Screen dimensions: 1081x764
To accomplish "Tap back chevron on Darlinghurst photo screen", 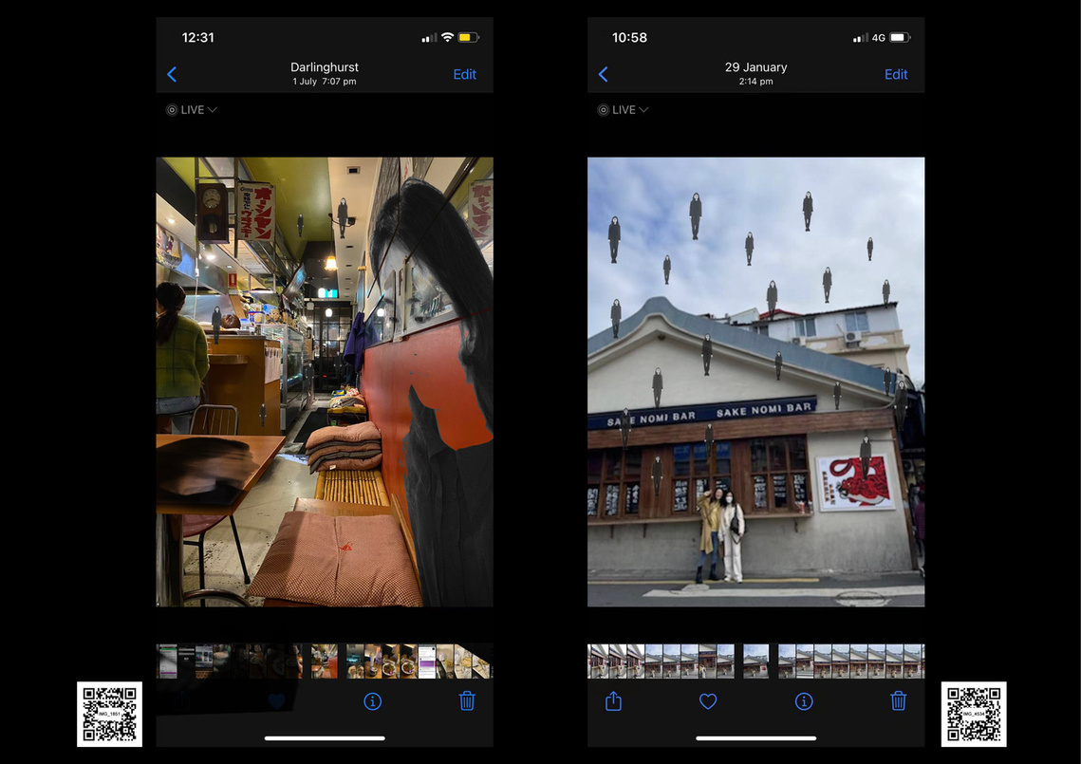I will point(172,74).
